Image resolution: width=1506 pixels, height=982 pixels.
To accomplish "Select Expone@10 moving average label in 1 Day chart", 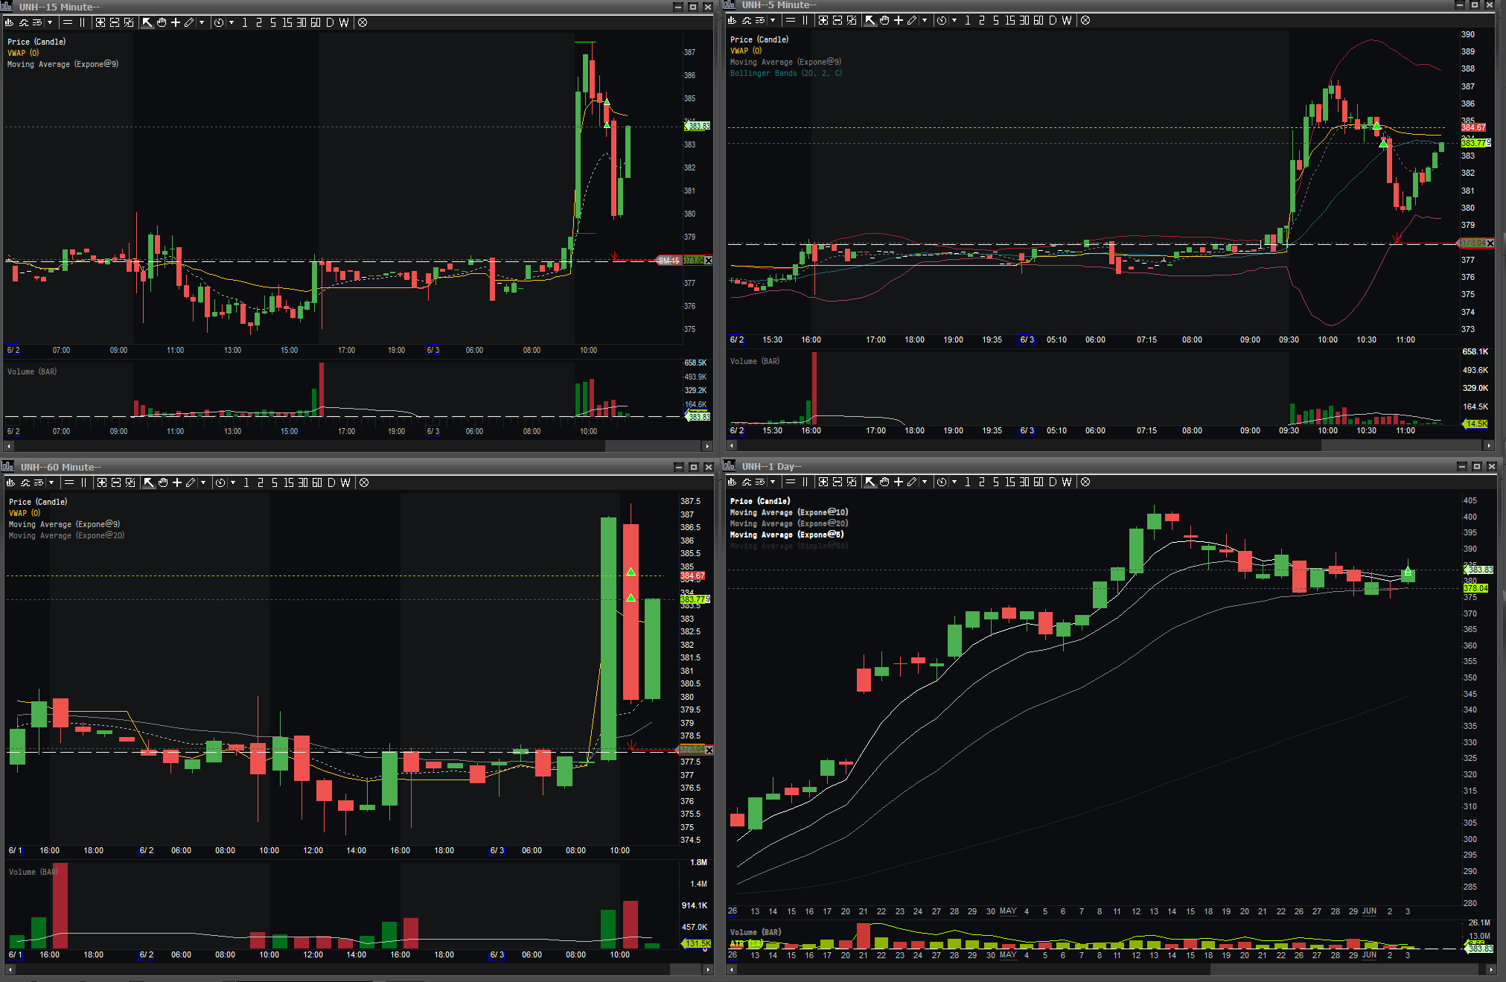I will (789, 512).
